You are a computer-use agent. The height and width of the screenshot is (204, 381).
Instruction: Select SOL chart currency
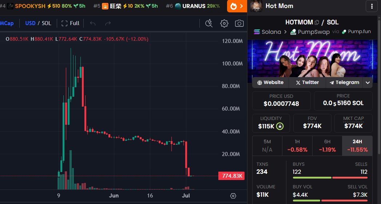coord(47,23)
